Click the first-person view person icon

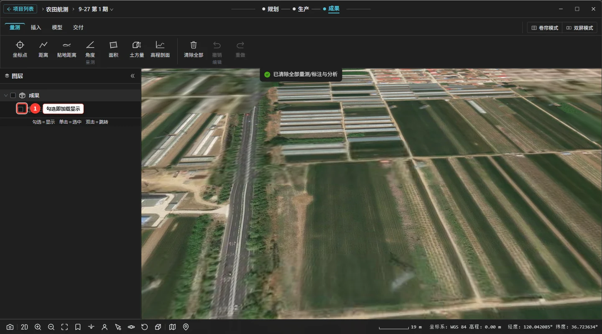(105, 327)
